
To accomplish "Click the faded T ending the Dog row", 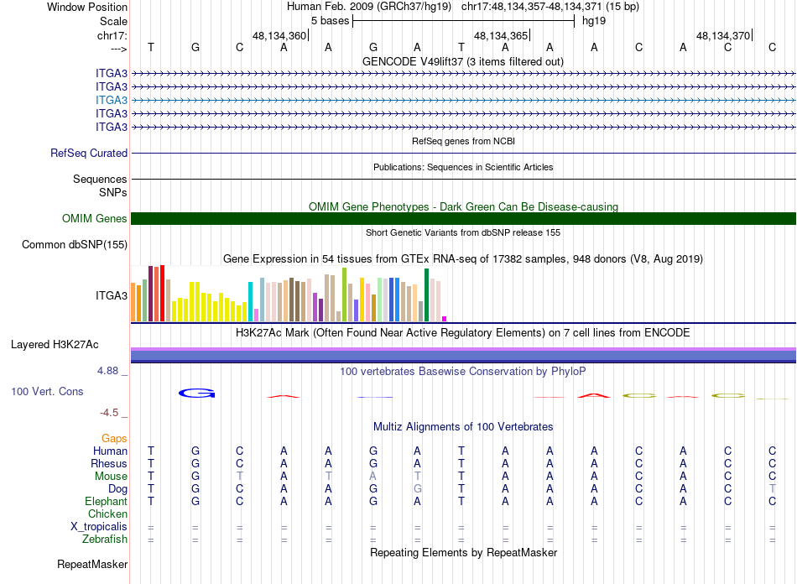I will click(772, 489).
